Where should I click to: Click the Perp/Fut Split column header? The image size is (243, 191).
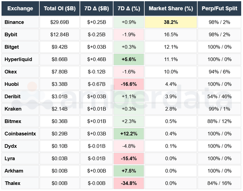point(220,9)
